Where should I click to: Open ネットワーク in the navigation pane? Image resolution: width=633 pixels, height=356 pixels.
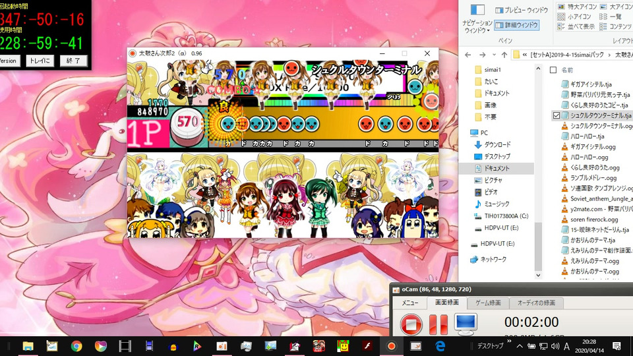point(493,260)
